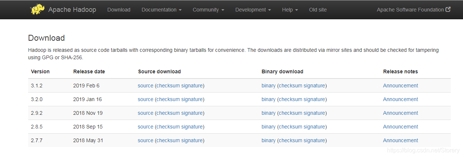Open source checksum for version 3.2.0
Viewport: 463px width, 157px height.
[x=168, y=99]
